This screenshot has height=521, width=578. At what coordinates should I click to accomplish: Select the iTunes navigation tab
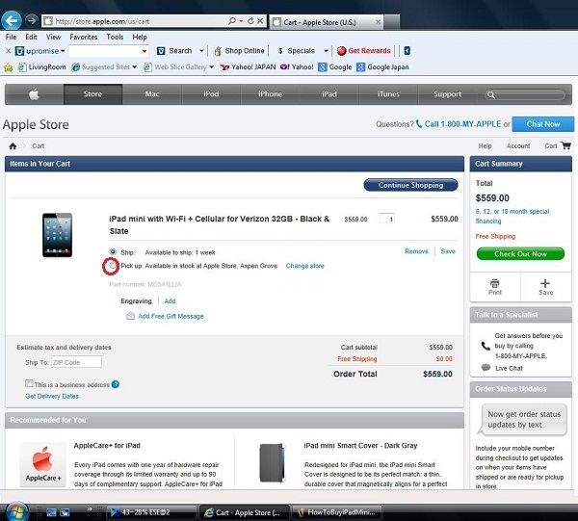click(x=388, y=94)
